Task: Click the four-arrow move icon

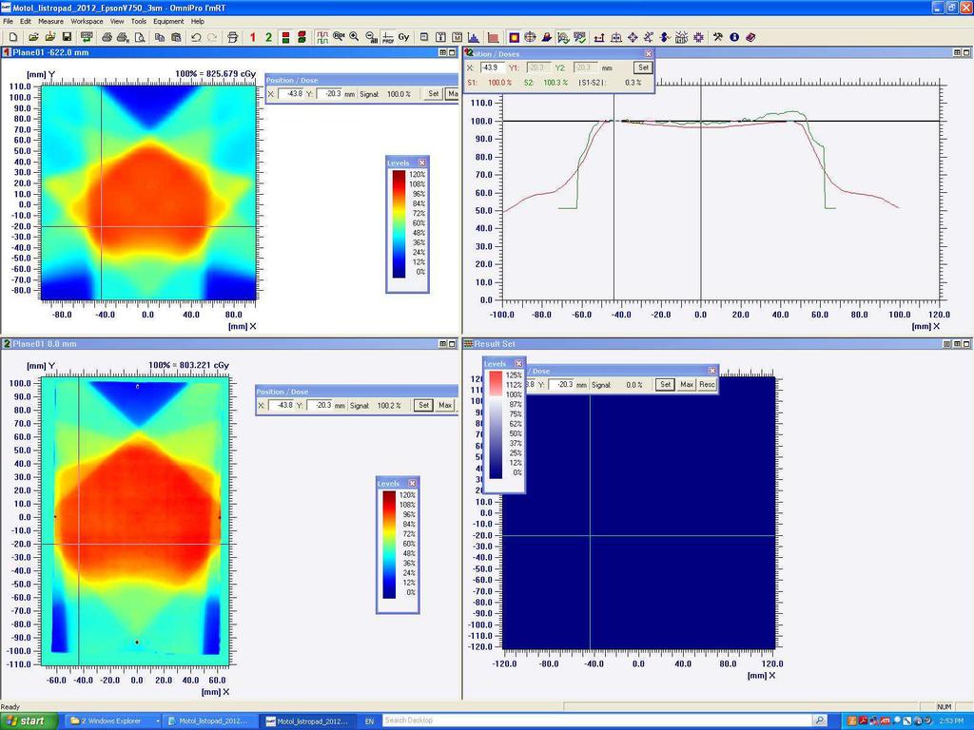Action: (x=633, y=37)
